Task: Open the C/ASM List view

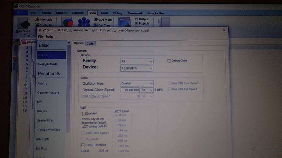Action: (x=103, y=20)
